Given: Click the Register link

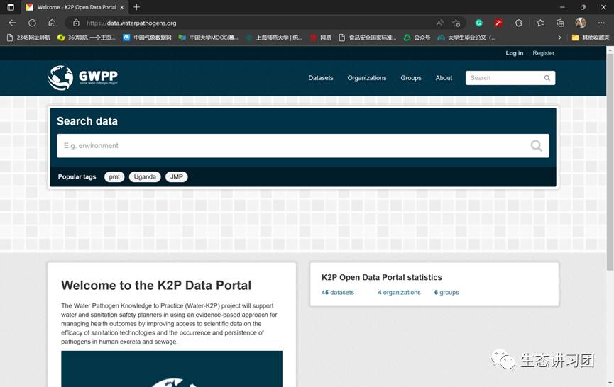Looking at the screenshot, I should point(543,53).
